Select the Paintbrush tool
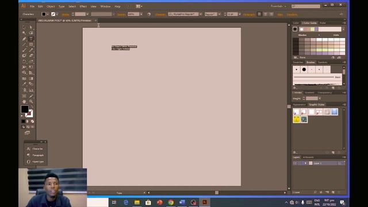The image size is (368, 207). 24,50
